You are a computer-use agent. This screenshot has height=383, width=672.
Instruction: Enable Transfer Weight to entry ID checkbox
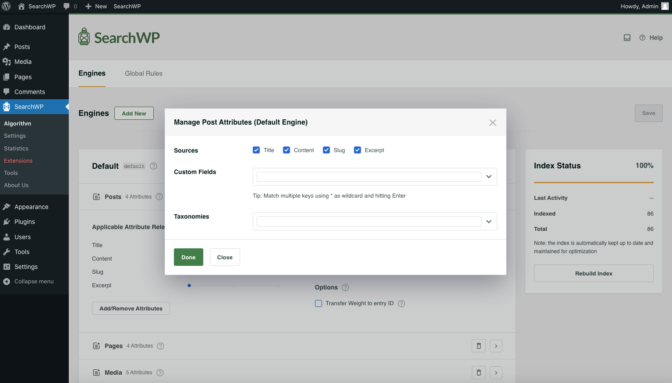click(x=318, y=303)
